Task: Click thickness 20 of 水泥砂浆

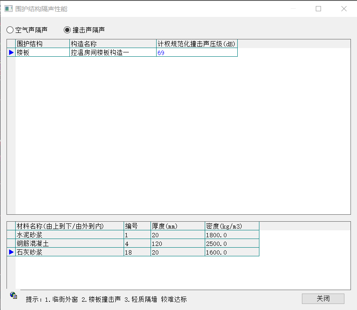Action: coord(177,235)
